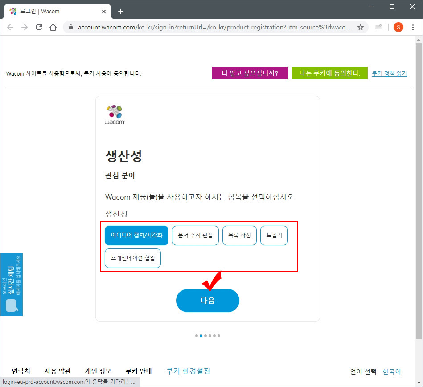Open a new browser tab
The width and height of the screenshot is (423, 387).
click(x=120, y=12)
